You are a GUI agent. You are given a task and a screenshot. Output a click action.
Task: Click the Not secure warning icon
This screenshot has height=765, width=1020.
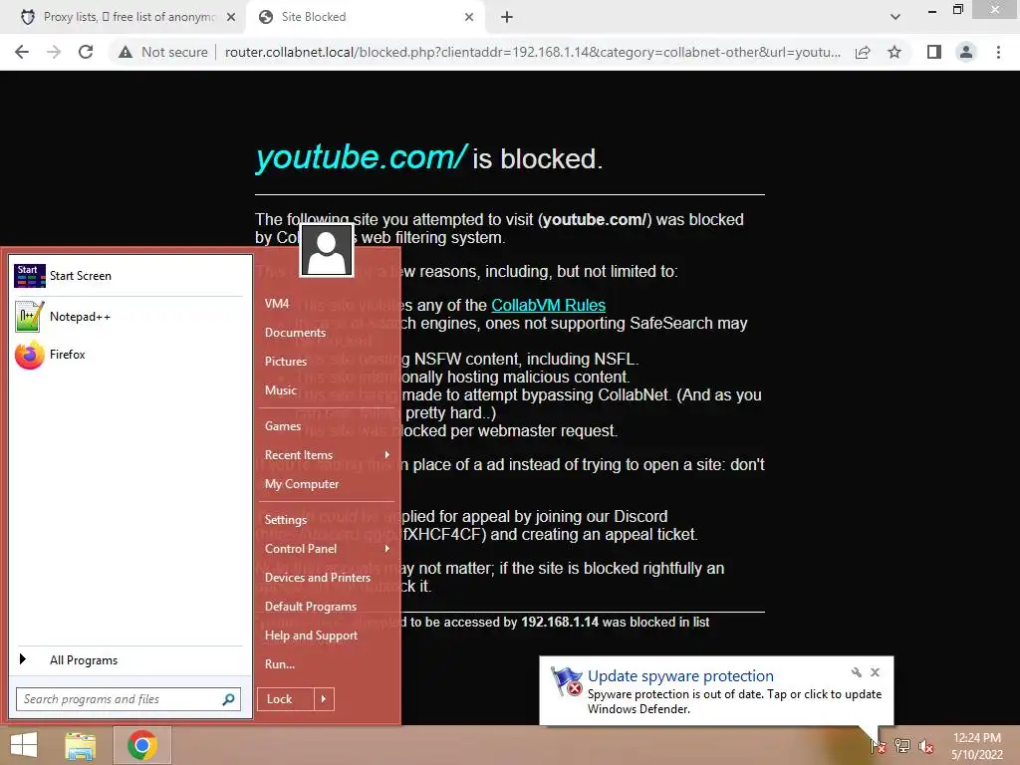click(126, 52)
